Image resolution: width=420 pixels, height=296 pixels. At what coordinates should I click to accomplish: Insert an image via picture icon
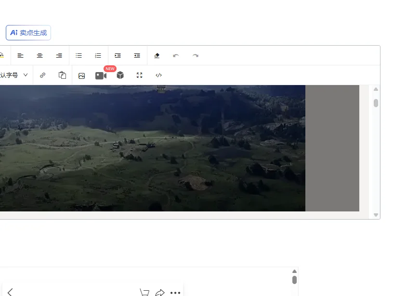click(x=82, y=76)
